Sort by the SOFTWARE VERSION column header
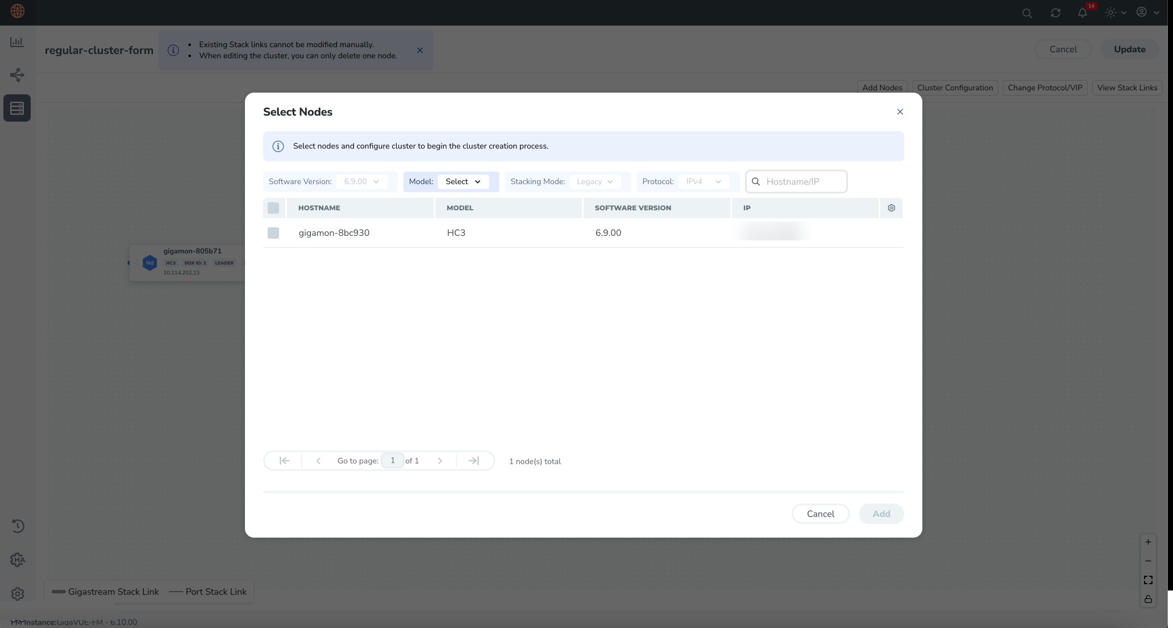The height and width of the screenshot is (628, 1173). pyautogui.click(x=633, y=208)
